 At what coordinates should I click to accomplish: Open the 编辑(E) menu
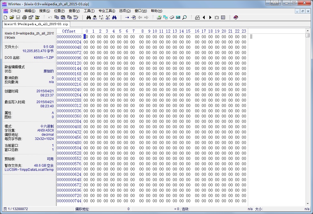point(30,11)
